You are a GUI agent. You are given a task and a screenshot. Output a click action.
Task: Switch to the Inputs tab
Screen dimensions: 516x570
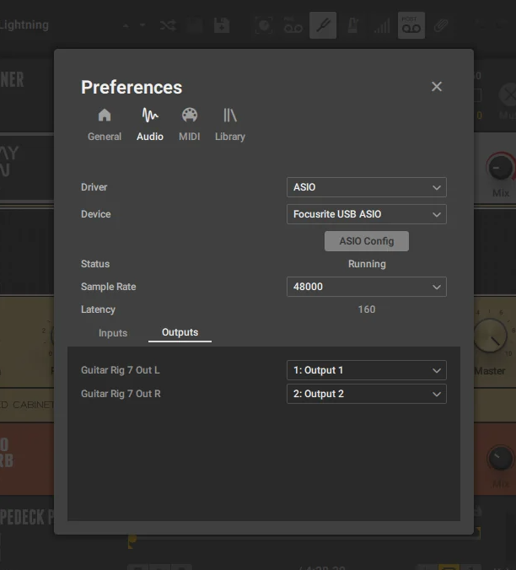pos(113,333)
